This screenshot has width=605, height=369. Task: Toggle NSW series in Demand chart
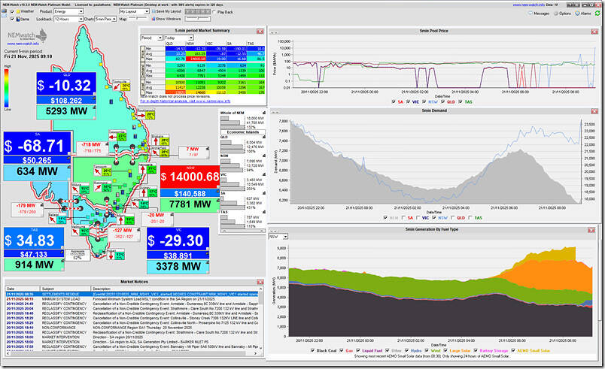434,218
